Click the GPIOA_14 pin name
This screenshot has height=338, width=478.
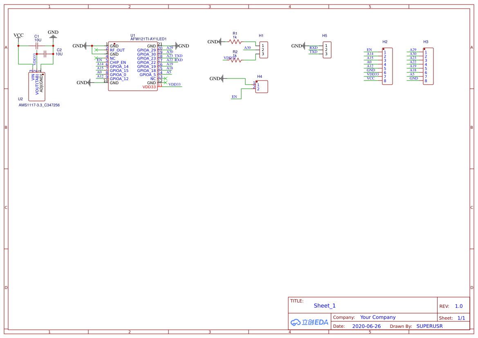coord(119,67)
